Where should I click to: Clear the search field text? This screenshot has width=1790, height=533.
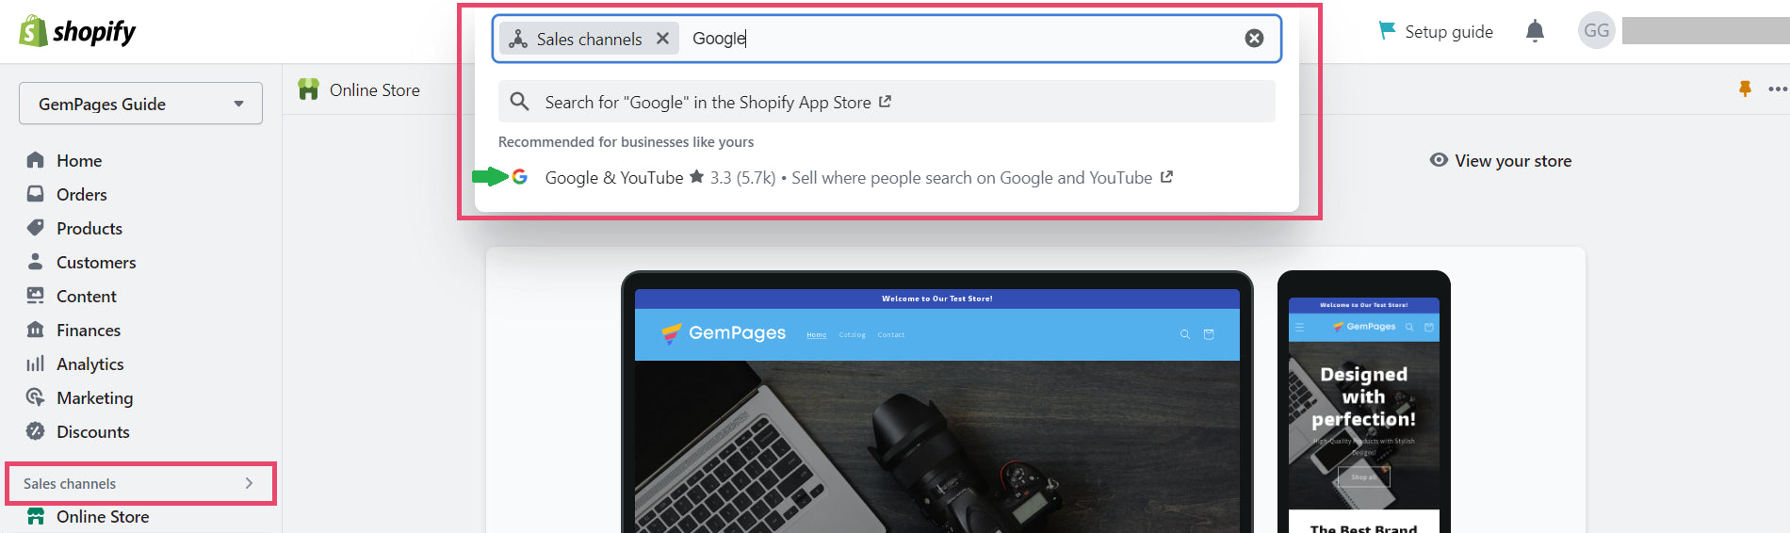(1254, 39)
